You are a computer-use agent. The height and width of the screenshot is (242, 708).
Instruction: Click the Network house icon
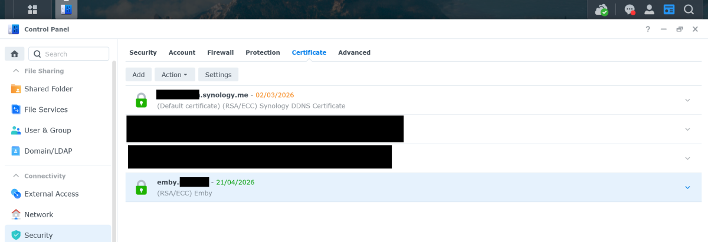pos(16,214)
